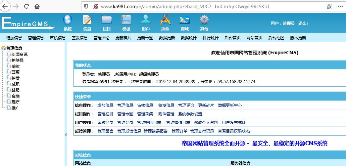Open 数据统计 in the submenu bar

coord(189,38)
